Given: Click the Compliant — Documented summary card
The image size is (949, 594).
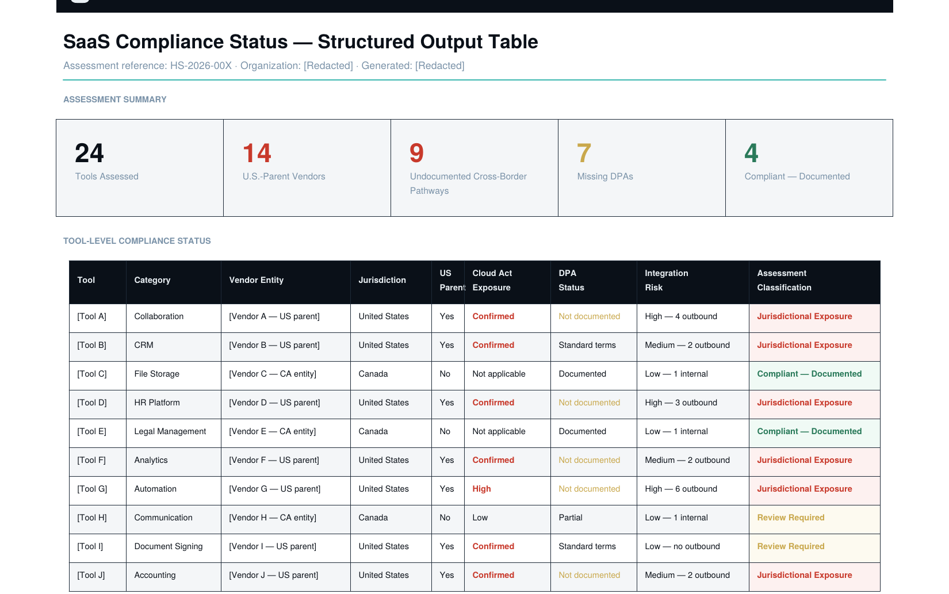Looking at the screenshot, I should click(x=809, y=168).
